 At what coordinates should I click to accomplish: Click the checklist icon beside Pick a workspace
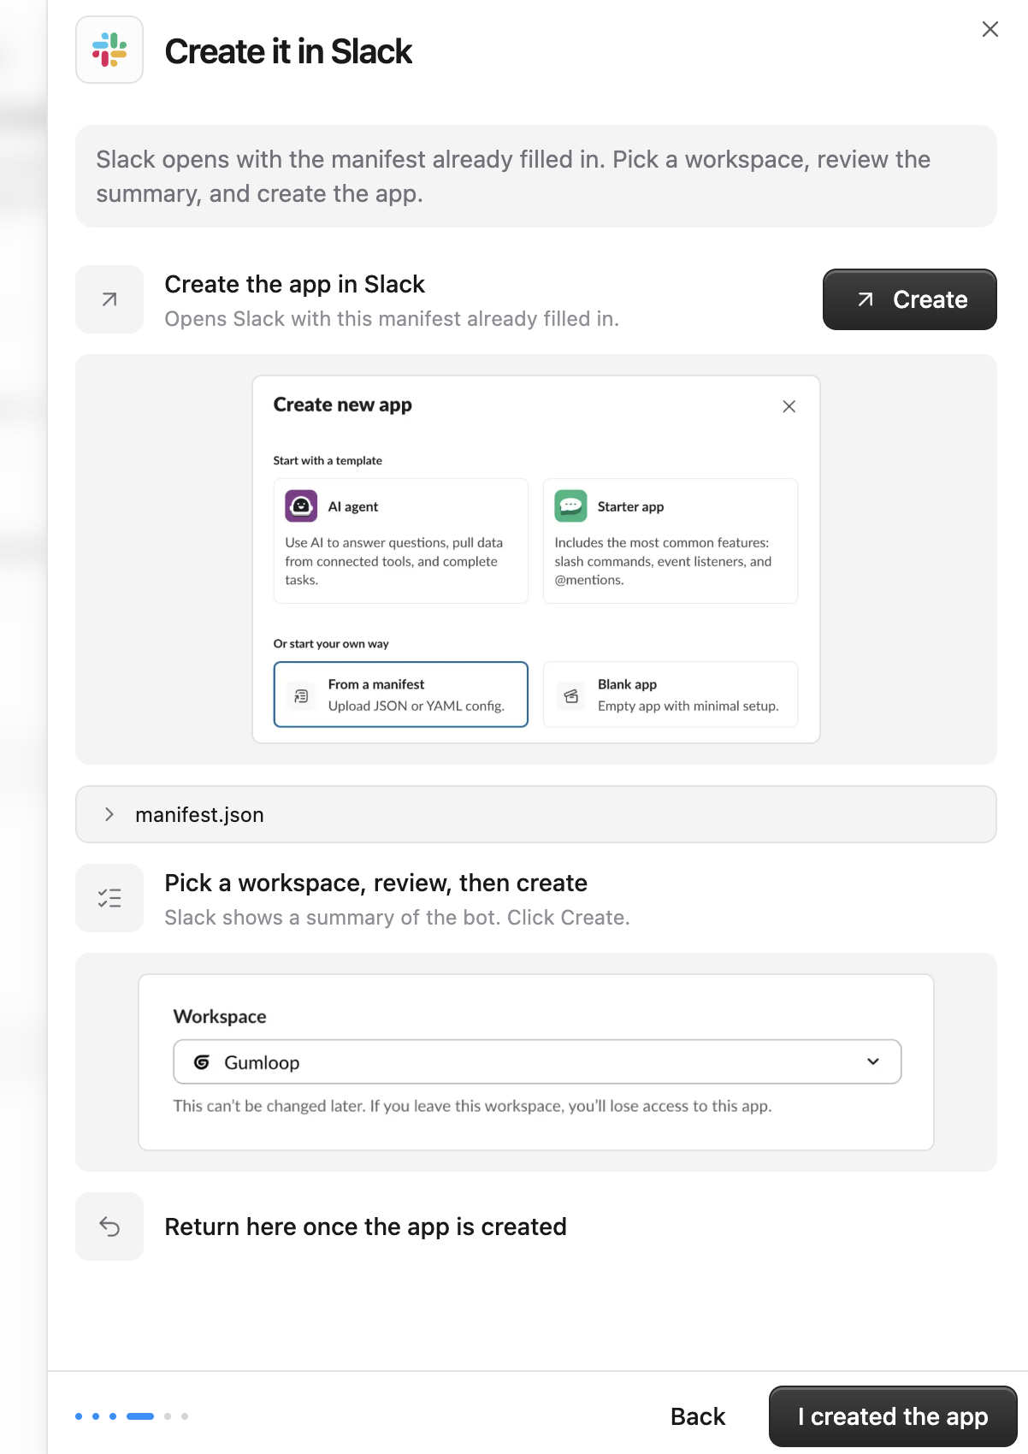click(x=109, y=898)
